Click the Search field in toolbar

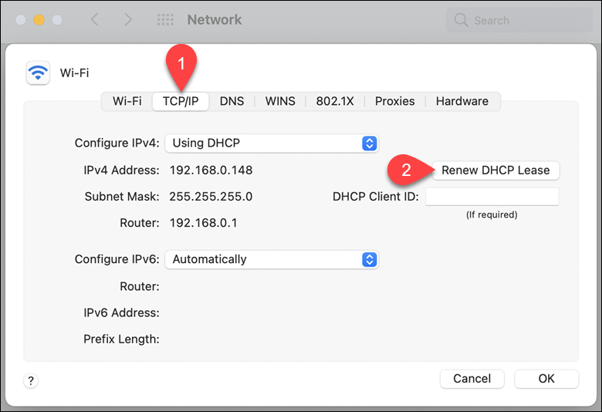click(519, 20)
